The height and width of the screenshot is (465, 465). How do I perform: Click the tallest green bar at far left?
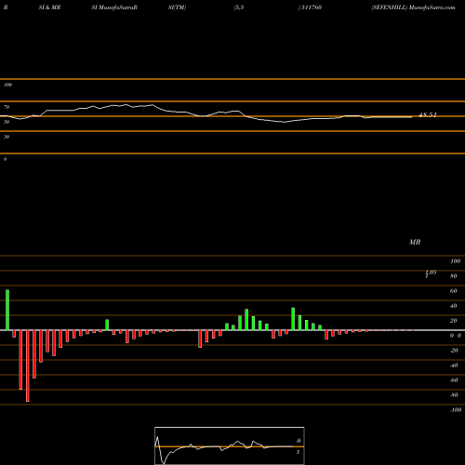coord(7,310)
